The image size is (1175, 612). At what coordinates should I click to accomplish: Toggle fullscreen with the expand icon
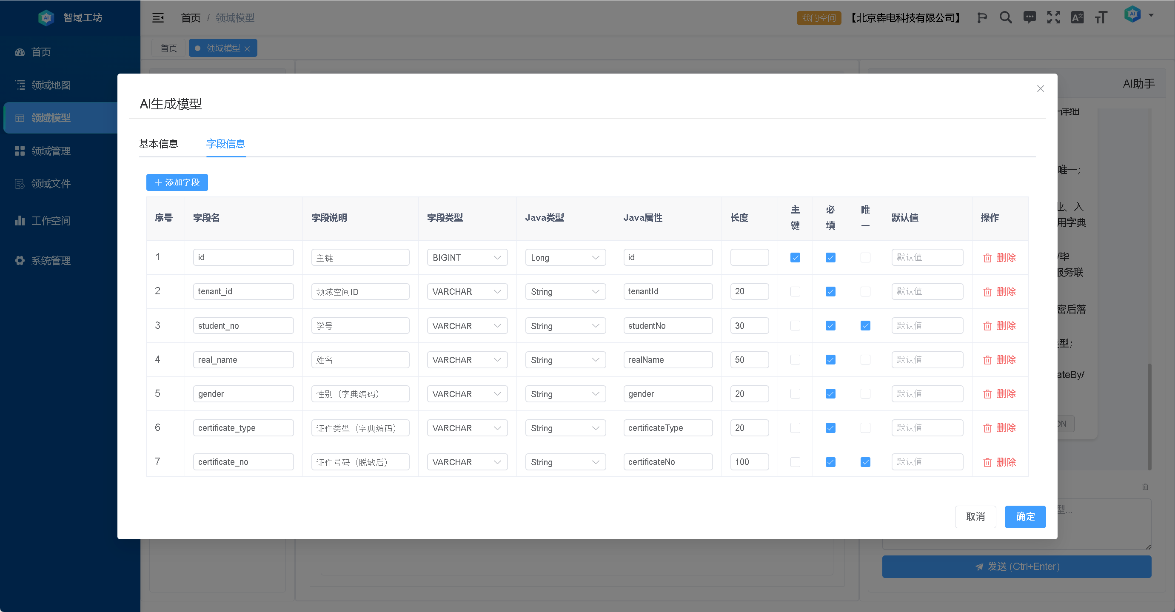click(1053, 17)
